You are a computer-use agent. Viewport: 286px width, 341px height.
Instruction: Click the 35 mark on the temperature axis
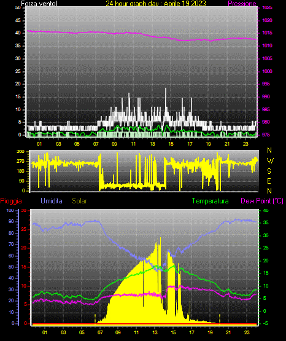click(x=266, y=222)
